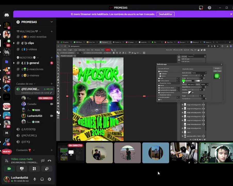The image size is (233, 186).
Task: Enable Superposición de colores checkbox
Action: (159, 88)
